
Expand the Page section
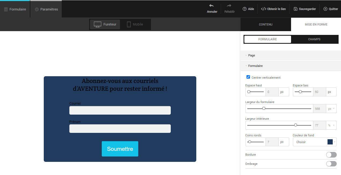pyautogui.click(x=252, y=55)
